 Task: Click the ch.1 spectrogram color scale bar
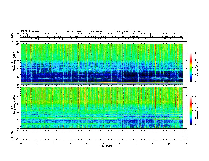[x=191, y=67]
